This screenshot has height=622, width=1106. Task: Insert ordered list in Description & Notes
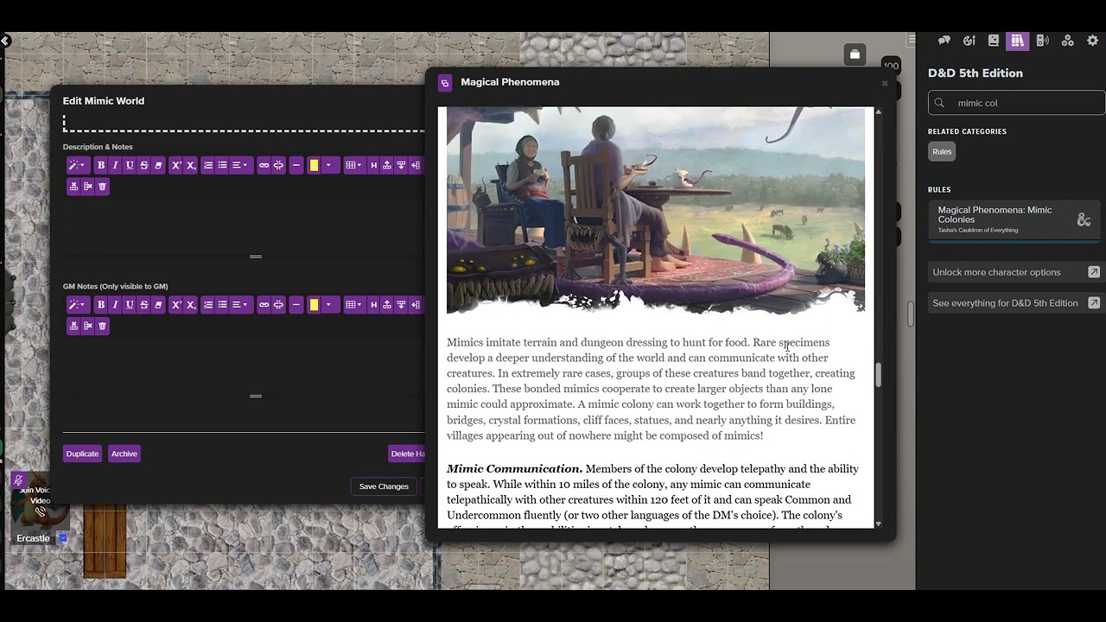tap(207, 165)
